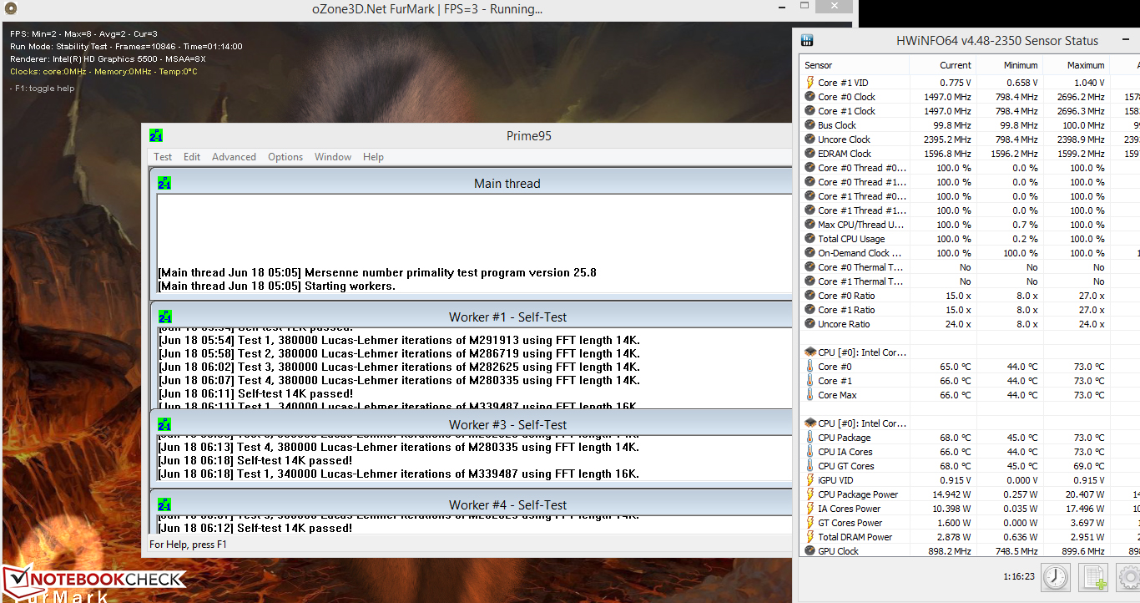Image resolution: width=1140 pixels, height=603 pixels.
Task: Click the lightning icon beside Core #1 VID
Action: pos(810,83)
